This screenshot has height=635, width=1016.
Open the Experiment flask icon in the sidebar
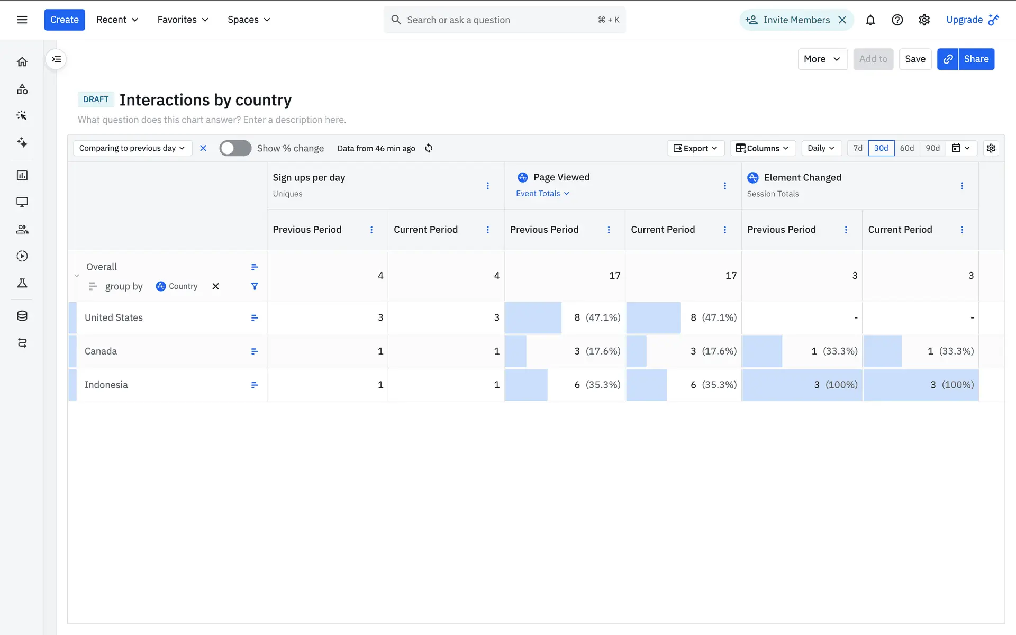point(22,283)
